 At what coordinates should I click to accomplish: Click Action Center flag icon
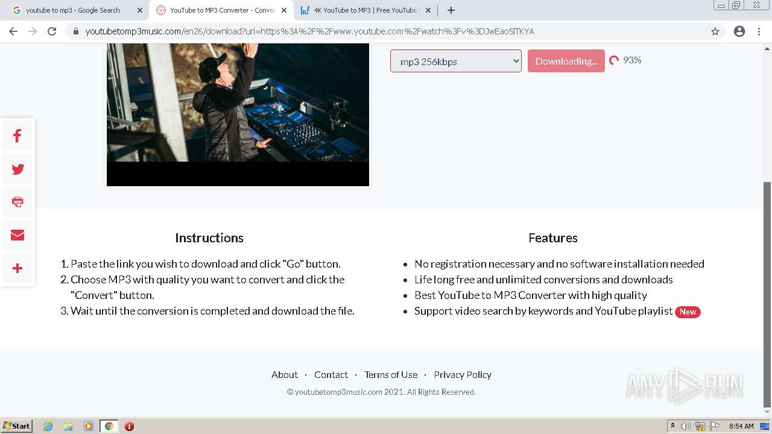[714, 426]
